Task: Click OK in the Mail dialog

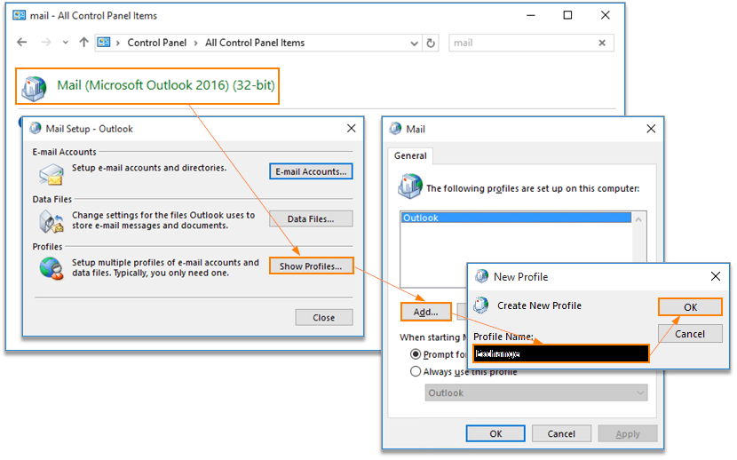Action: click(x=495, y=433)
